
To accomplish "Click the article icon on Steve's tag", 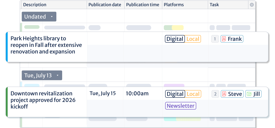I will 224,94.
